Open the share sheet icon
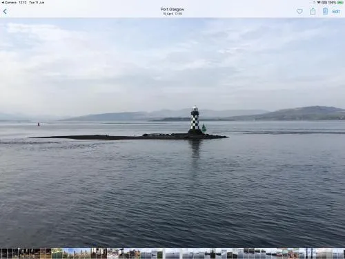Screen dimensions: 345x259 tap(313, 11)
